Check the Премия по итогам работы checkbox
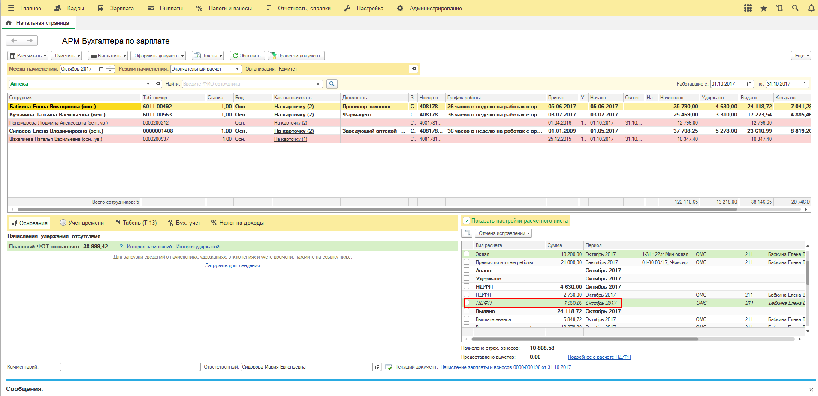The height and width of the screenshot is (396, 818). click(466, 262)
